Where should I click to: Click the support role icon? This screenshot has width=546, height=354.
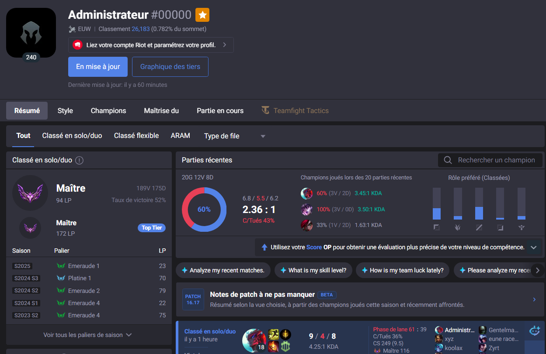coord(522,227)
